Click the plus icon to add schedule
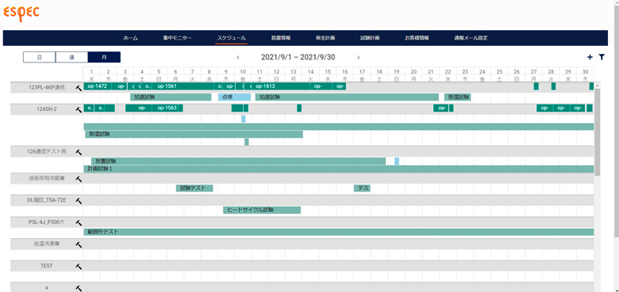 (590, 57)
